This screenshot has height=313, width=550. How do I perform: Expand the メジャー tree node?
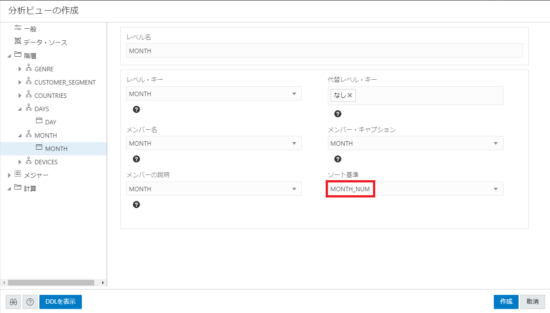click(9, 175)
